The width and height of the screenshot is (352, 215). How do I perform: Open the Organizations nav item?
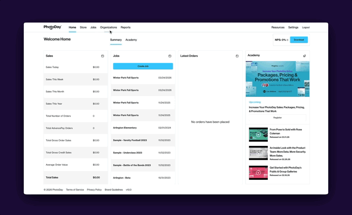click(108, 27)
